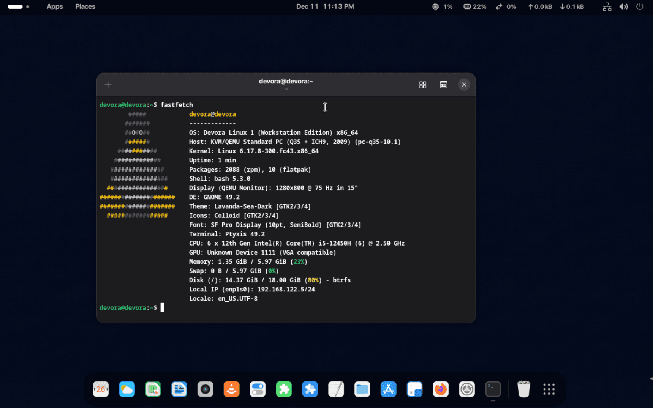Open the clock showing Dec 11 11:13 PM
The width and height of the screenshot is (653, 408).
point(325,6)
